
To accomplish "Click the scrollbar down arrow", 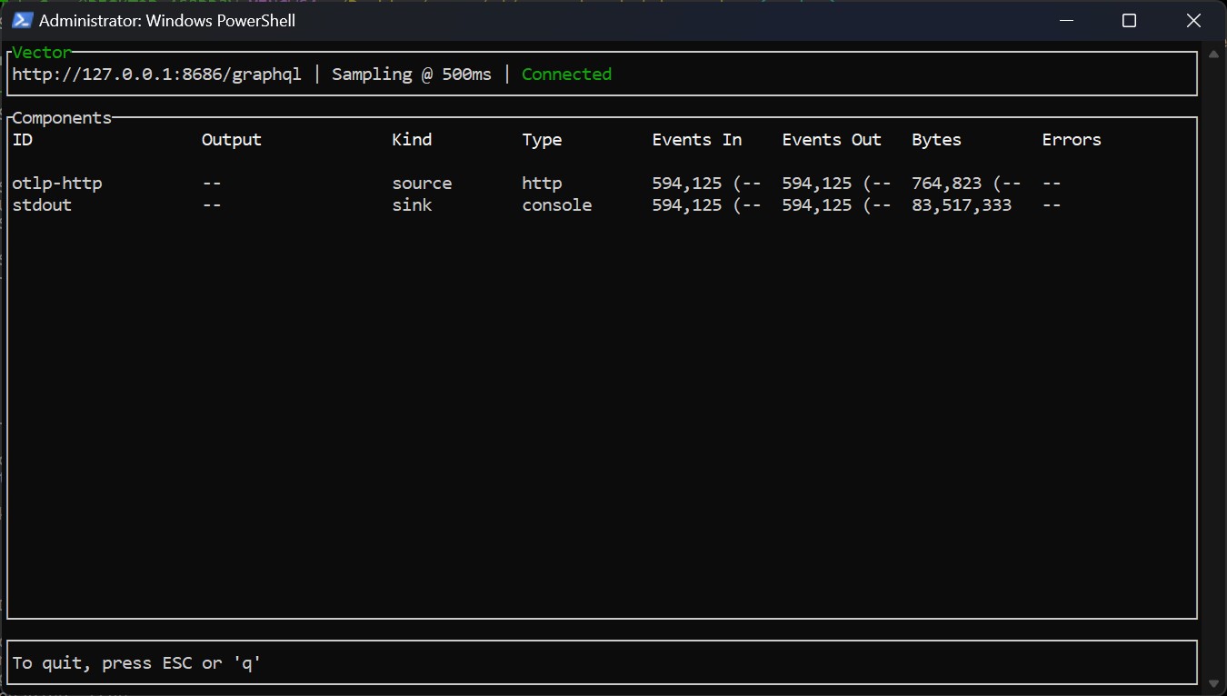I will 1212,682.
